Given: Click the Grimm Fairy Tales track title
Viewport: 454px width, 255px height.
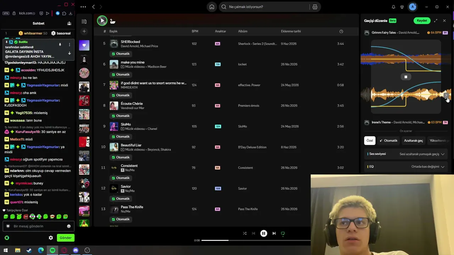Looking at the screenshot, I should coord(384,33).
